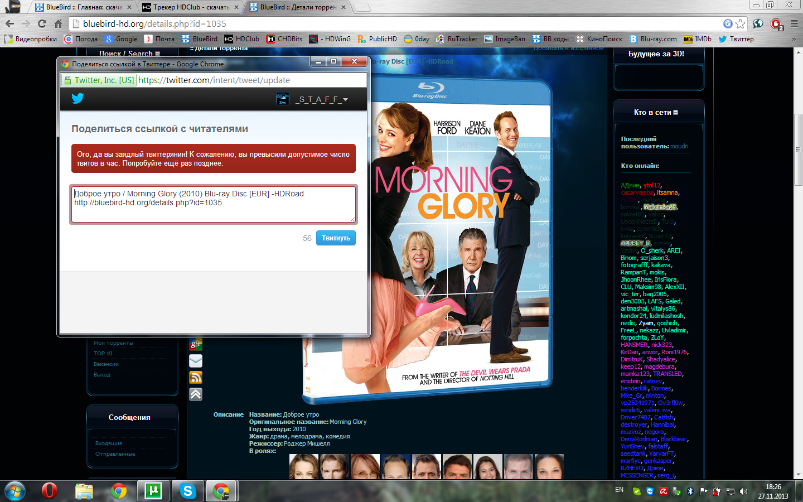Image resolution: width=803 pixels, height=502 pixels.
Task: Open the Chrome menu icon
Action: pos(794,23)
